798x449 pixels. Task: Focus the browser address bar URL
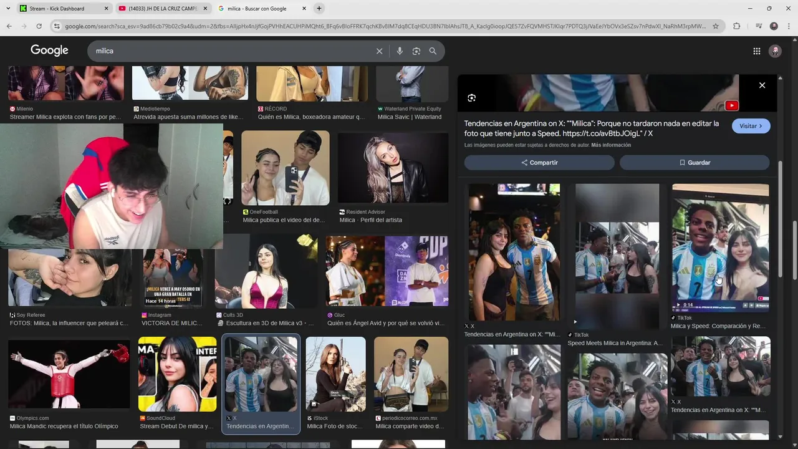[385, 26]
